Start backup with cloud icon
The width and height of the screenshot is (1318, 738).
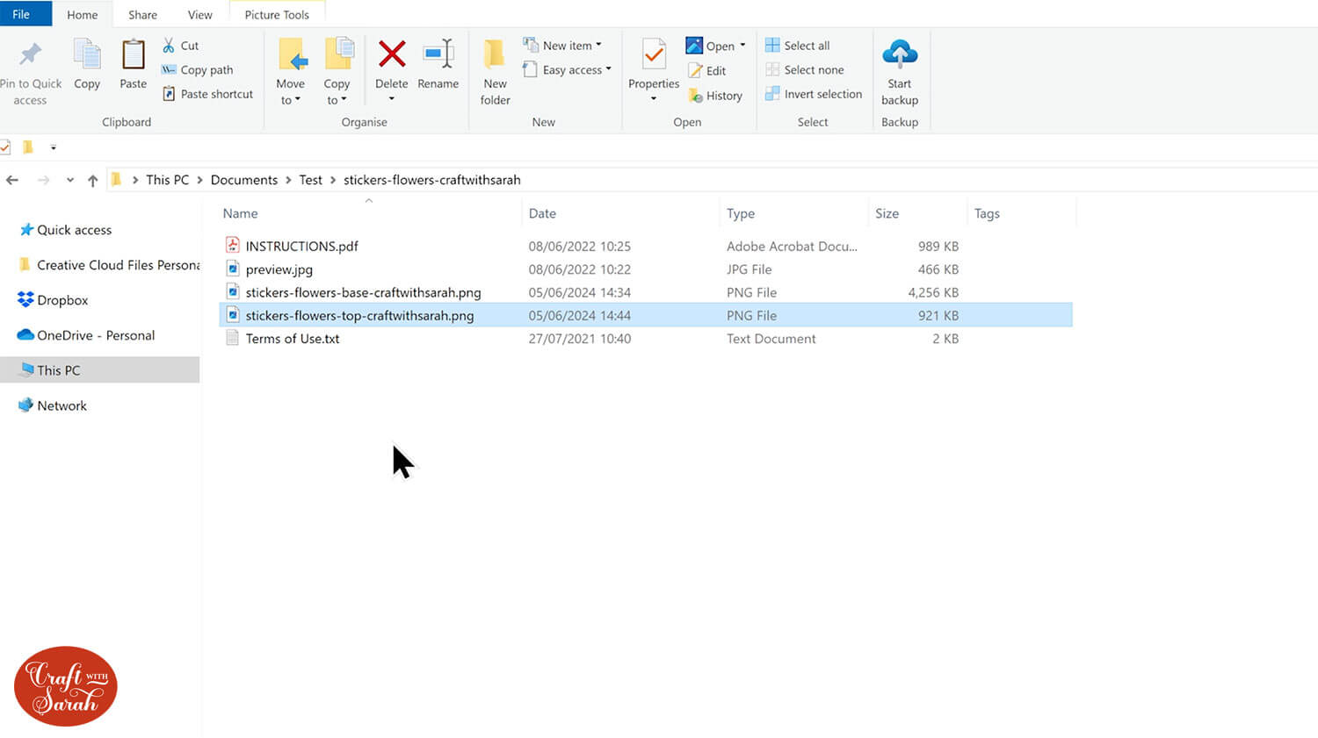coord(899,55)
